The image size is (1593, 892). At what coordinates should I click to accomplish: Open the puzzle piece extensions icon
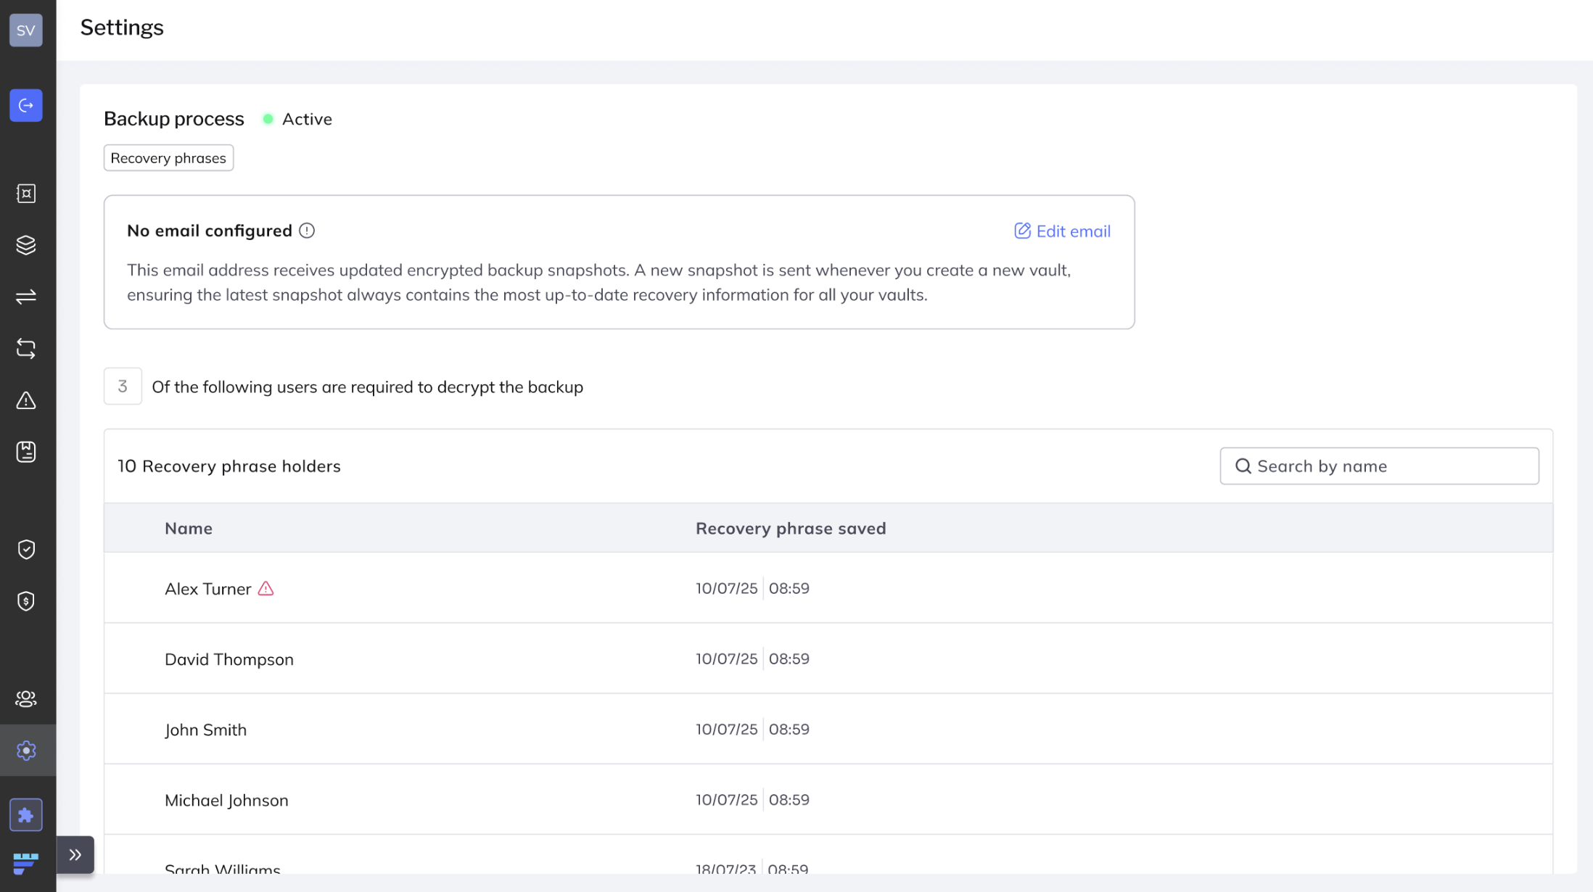click(26, 815)
